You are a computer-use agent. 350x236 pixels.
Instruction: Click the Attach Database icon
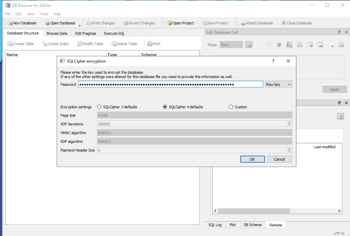(x=243, y=23)
